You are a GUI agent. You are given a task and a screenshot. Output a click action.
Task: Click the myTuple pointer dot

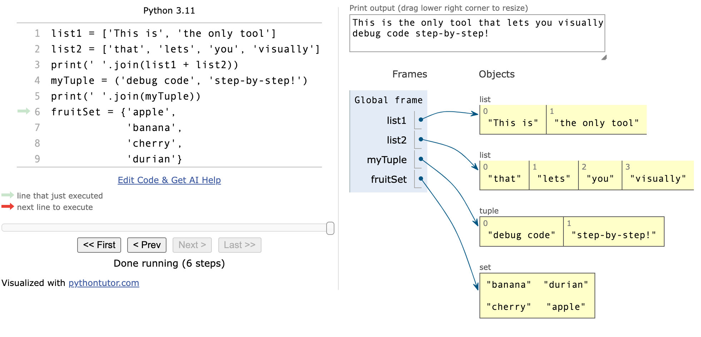pyautogui.click(x=421, y=159)
